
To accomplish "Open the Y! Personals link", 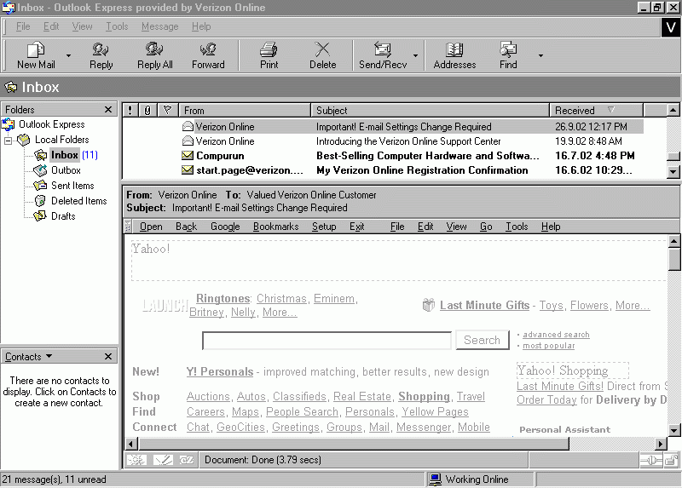I will pos(220,372).
